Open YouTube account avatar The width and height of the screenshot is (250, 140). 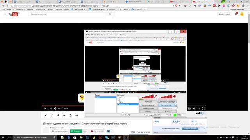point(242,14)
